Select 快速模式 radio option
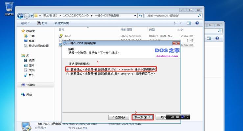Viewport: 243px width, 131px height. tap(67, 74)
